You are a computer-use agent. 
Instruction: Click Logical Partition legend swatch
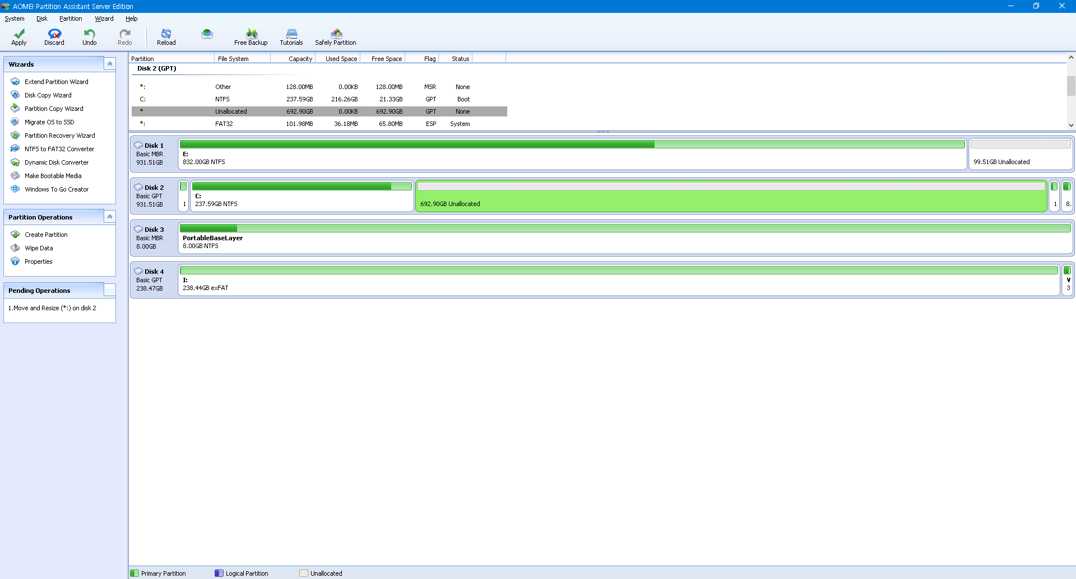click(219, 573)
